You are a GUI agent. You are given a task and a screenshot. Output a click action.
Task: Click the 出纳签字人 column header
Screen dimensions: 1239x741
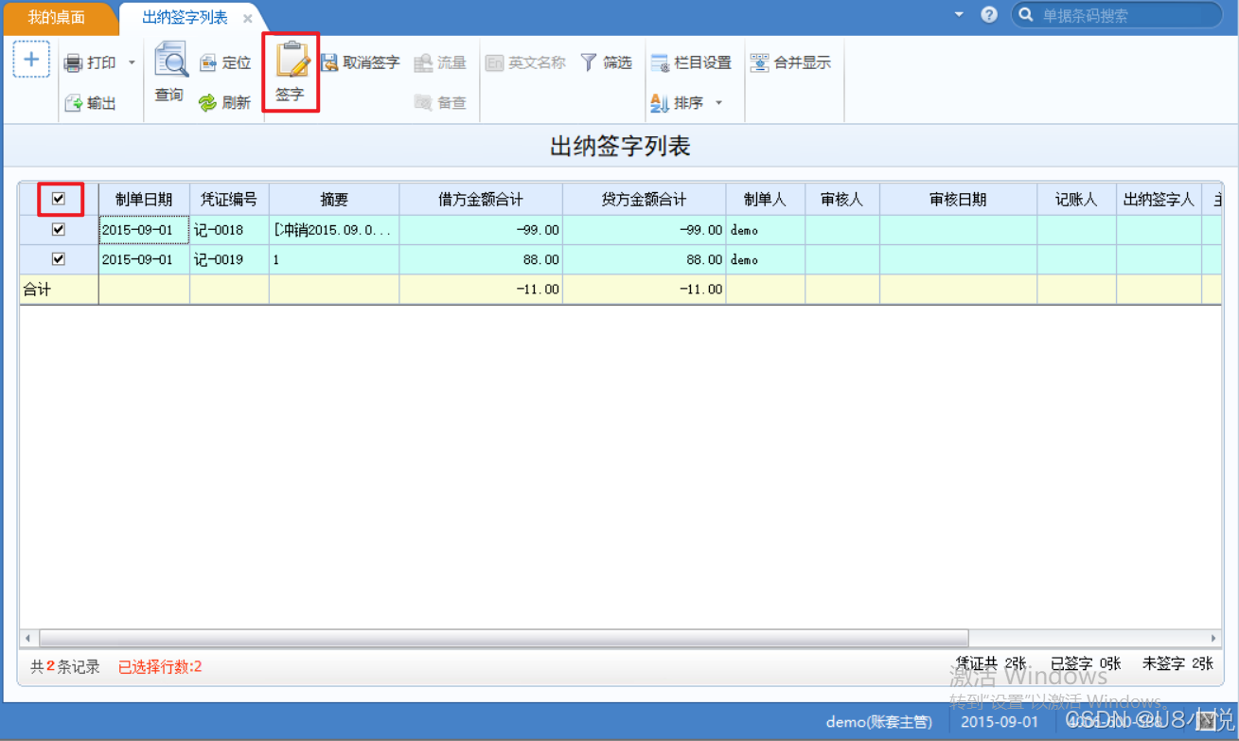pos(1159,199)
